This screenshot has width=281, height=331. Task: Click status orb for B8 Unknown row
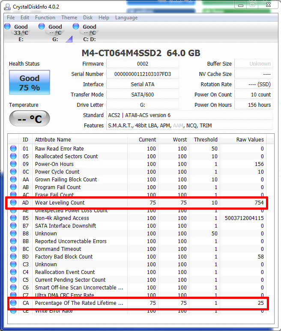(13, 233)
